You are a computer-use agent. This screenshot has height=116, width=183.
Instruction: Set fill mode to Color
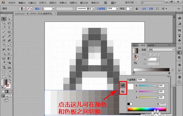pos(3,92)
